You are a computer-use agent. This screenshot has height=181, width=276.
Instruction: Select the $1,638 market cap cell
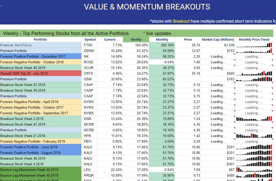pyautogui.click(x=218, y=45)
